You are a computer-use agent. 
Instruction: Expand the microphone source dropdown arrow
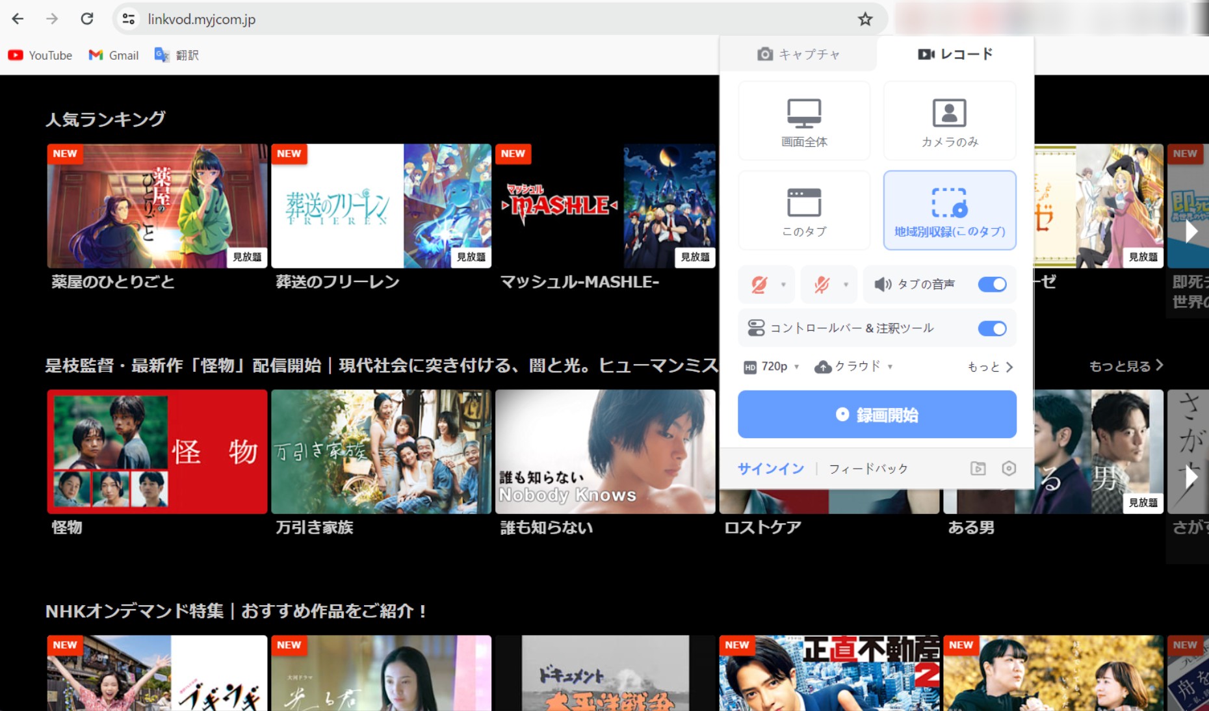click(x=846, y=285)
